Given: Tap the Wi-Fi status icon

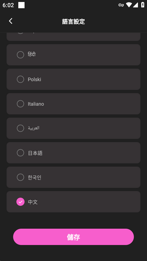Looking at the screenshot, I should pyautogui.click(x=129, y=5).
